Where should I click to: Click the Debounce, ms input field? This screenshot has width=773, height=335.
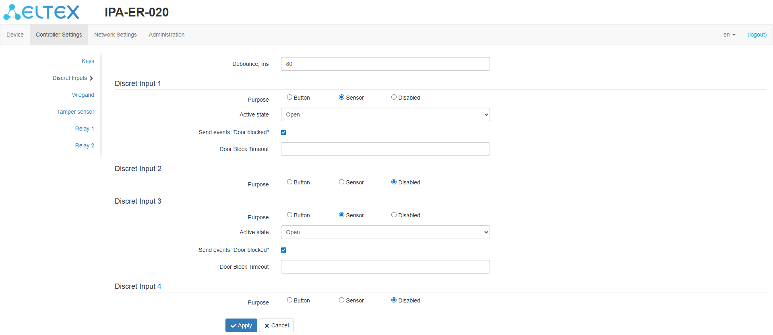385,64
